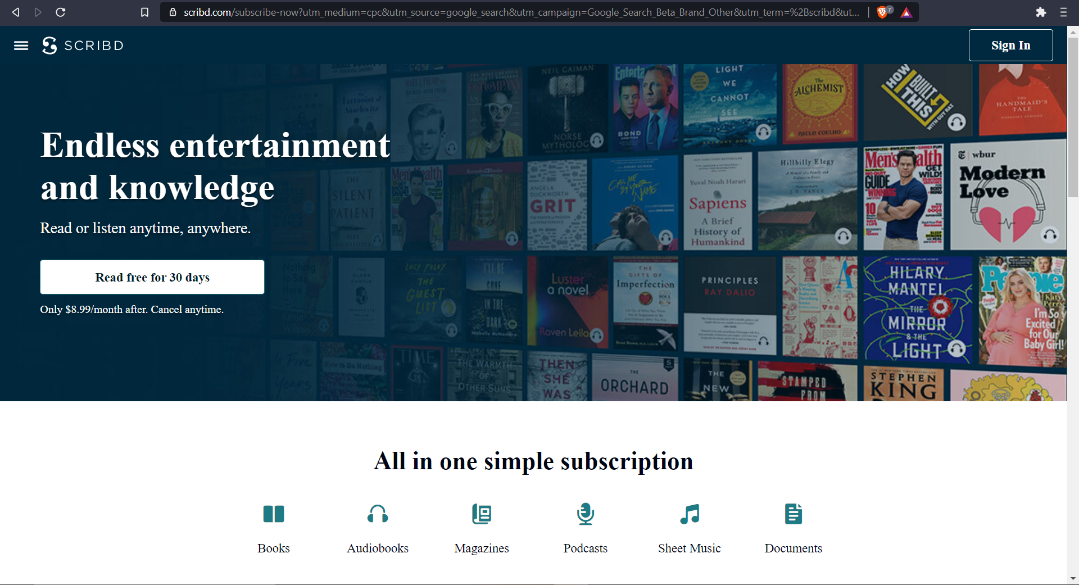Viewport: 1079px width, 585px height.
Task: Select the Sheet Music note icon
Action: coord(690,514)
